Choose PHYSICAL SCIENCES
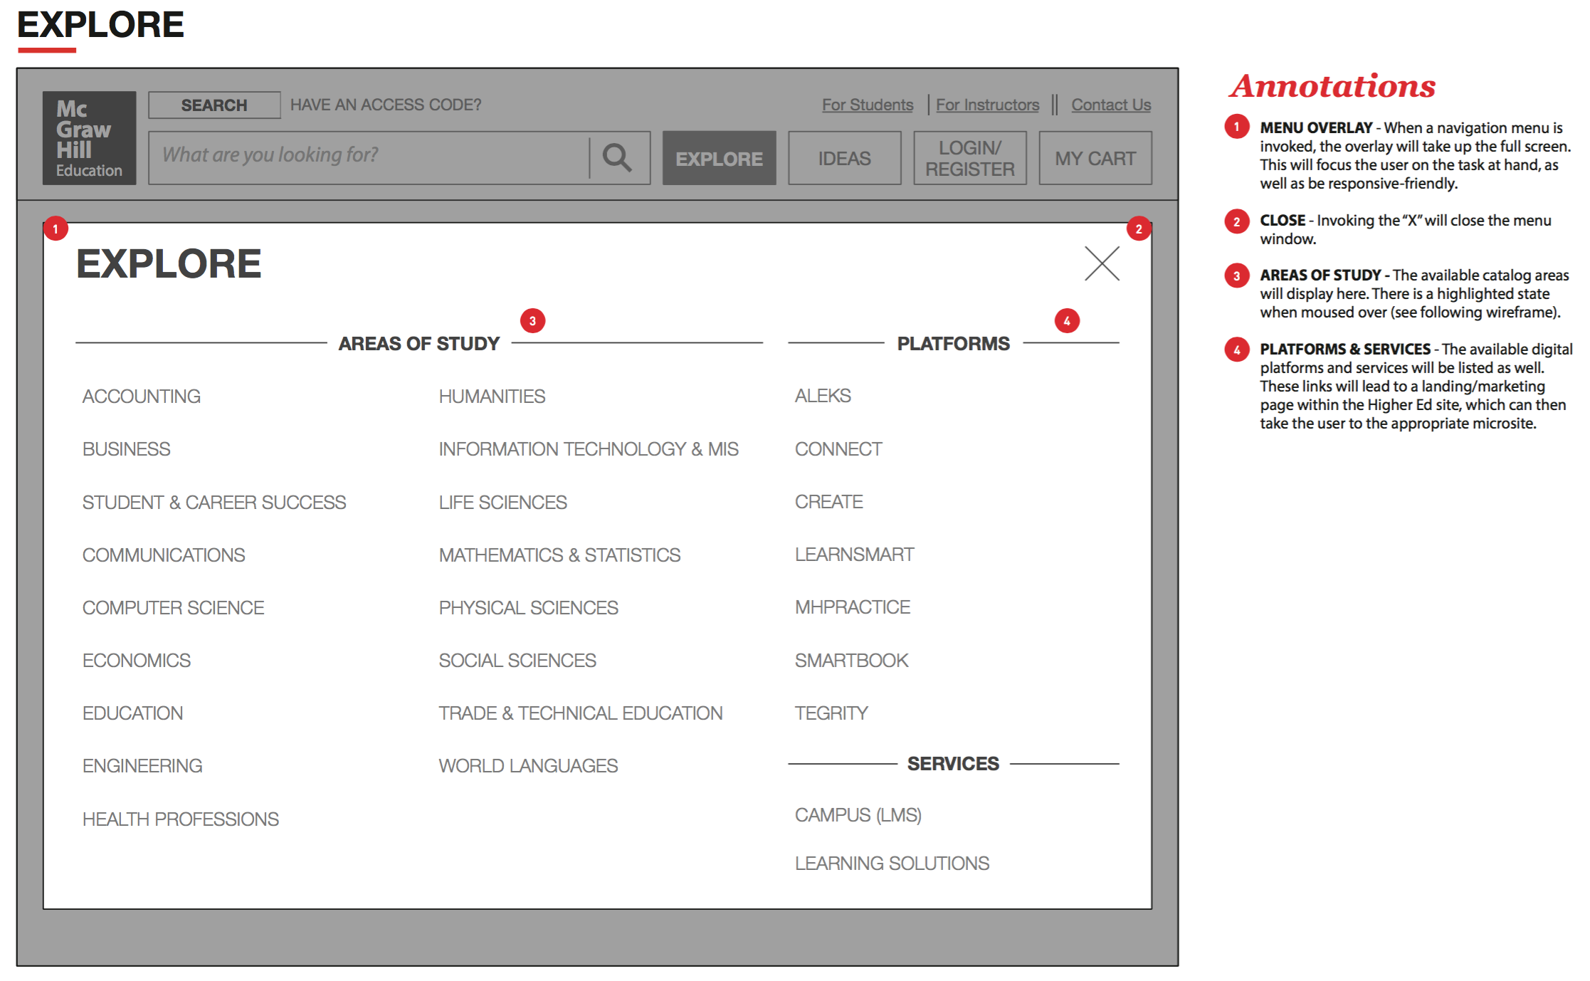This screenshot has height=981, width=1590. [529, 607]
